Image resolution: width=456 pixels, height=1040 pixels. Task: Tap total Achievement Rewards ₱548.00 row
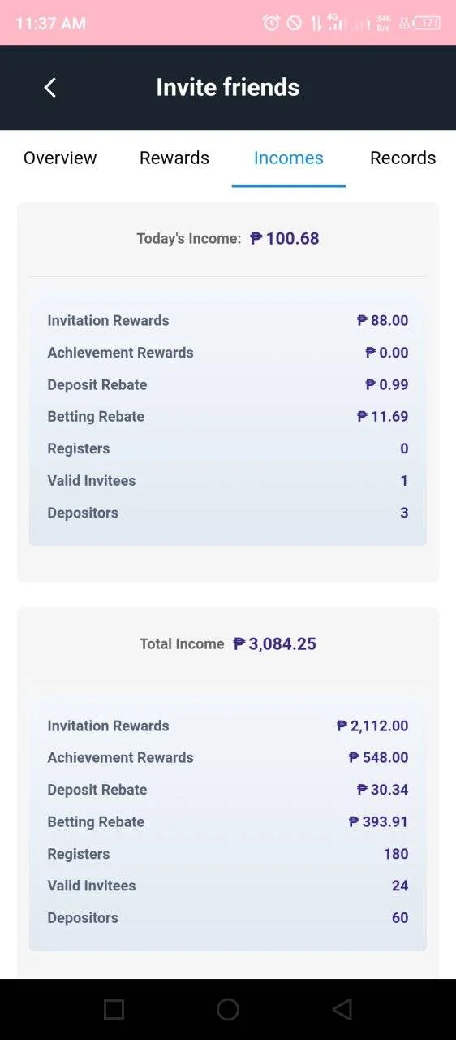[x=228, y=757]
